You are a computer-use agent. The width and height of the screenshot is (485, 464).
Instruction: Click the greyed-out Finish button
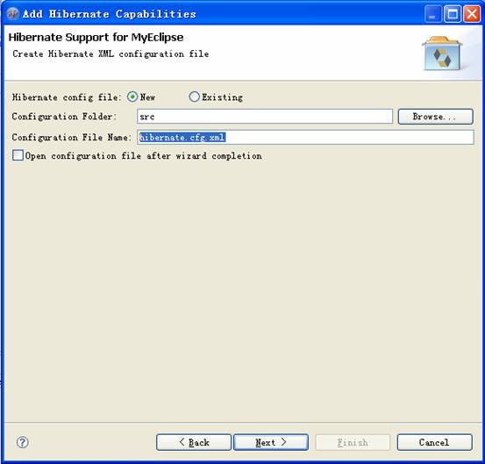click(x=353, y=442)
